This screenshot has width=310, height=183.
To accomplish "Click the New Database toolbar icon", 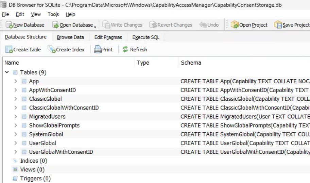I will 9,25.
